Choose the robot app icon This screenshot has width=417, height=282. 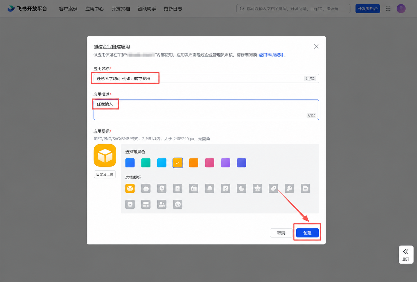[x=146, y=189]
